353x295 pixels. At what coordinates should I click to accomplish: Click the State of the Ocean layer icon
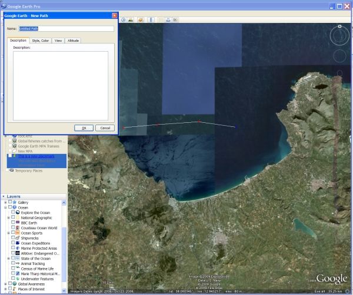pos(18,258)
